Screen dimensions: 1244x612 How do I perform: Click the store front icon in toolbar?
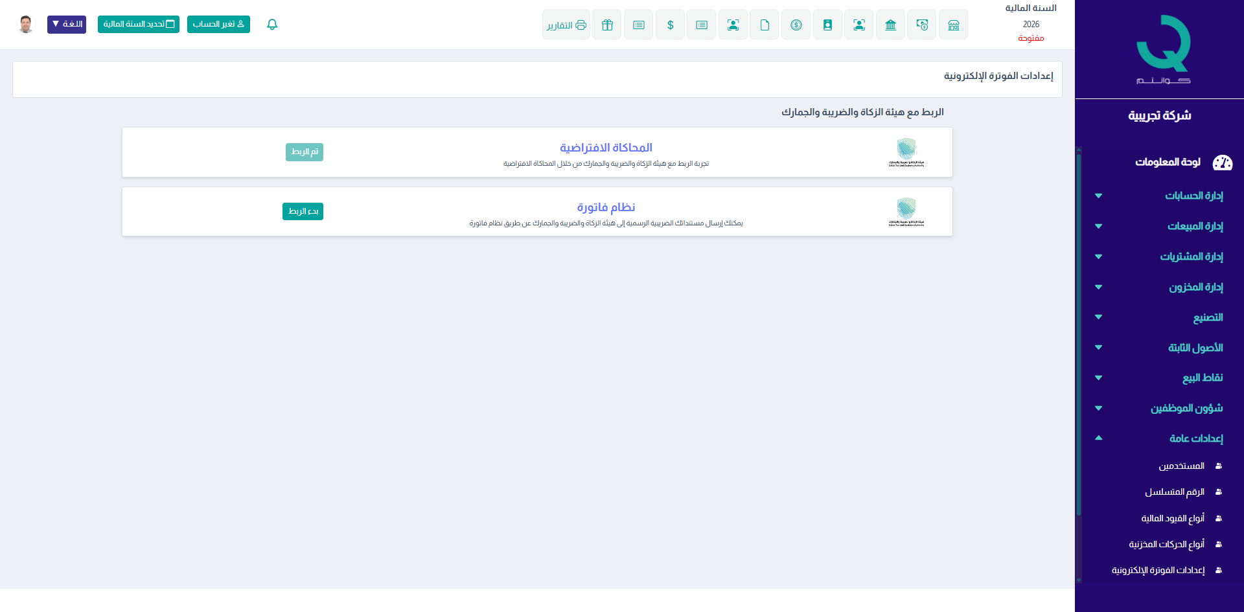click(953, 25)
